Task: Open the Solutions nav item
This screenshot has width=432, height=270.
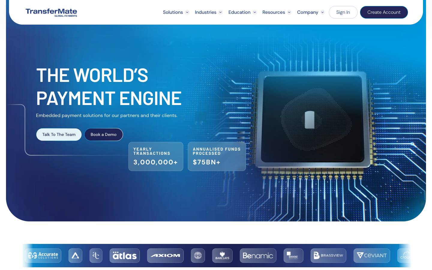Action: 173,12
